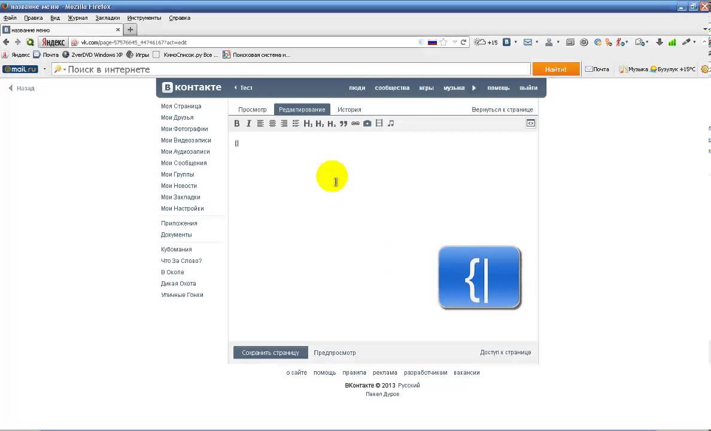Image resolution: width=711 pixels, height=431 pixels.
Task: Click the Предпросмотр link
Action: point(335,353)
